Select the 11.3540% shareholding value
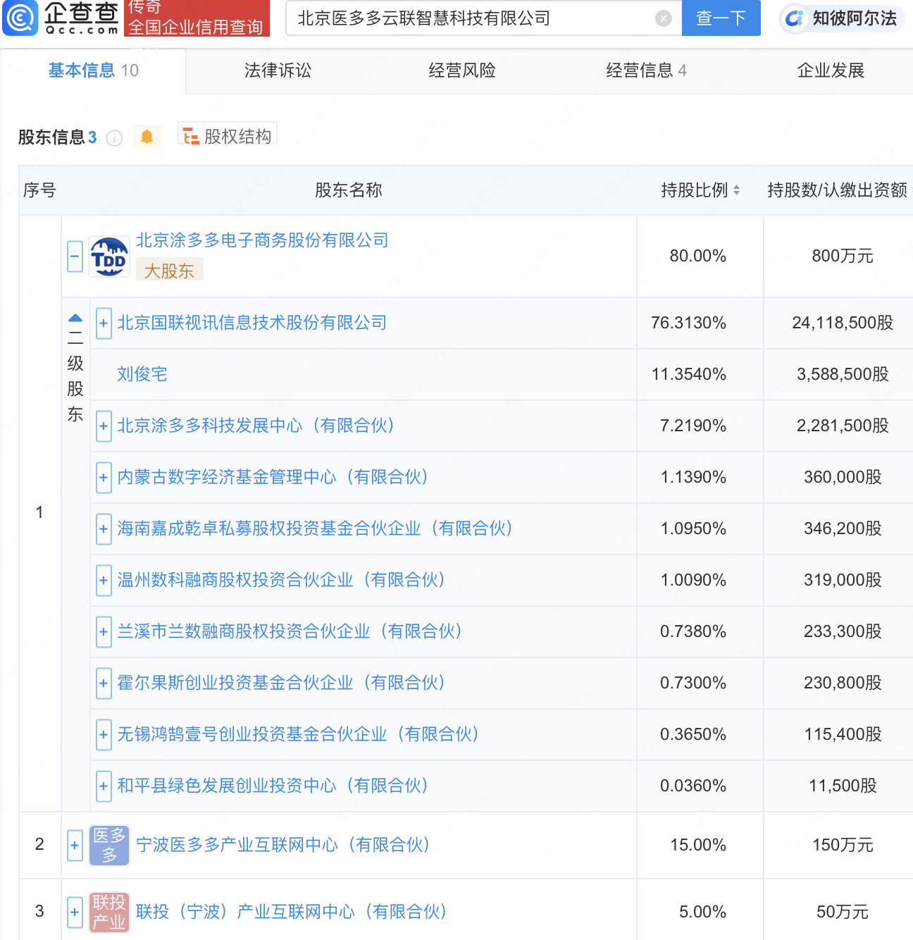This screenshot has height=940, width=913. (x=689, y=374)
